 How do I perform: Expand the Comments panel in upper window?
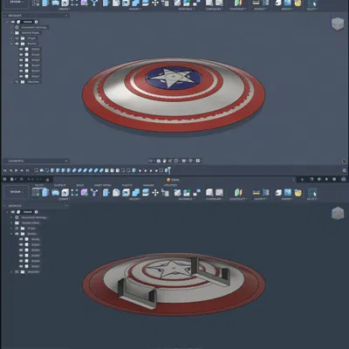click(x=66, y=161)
